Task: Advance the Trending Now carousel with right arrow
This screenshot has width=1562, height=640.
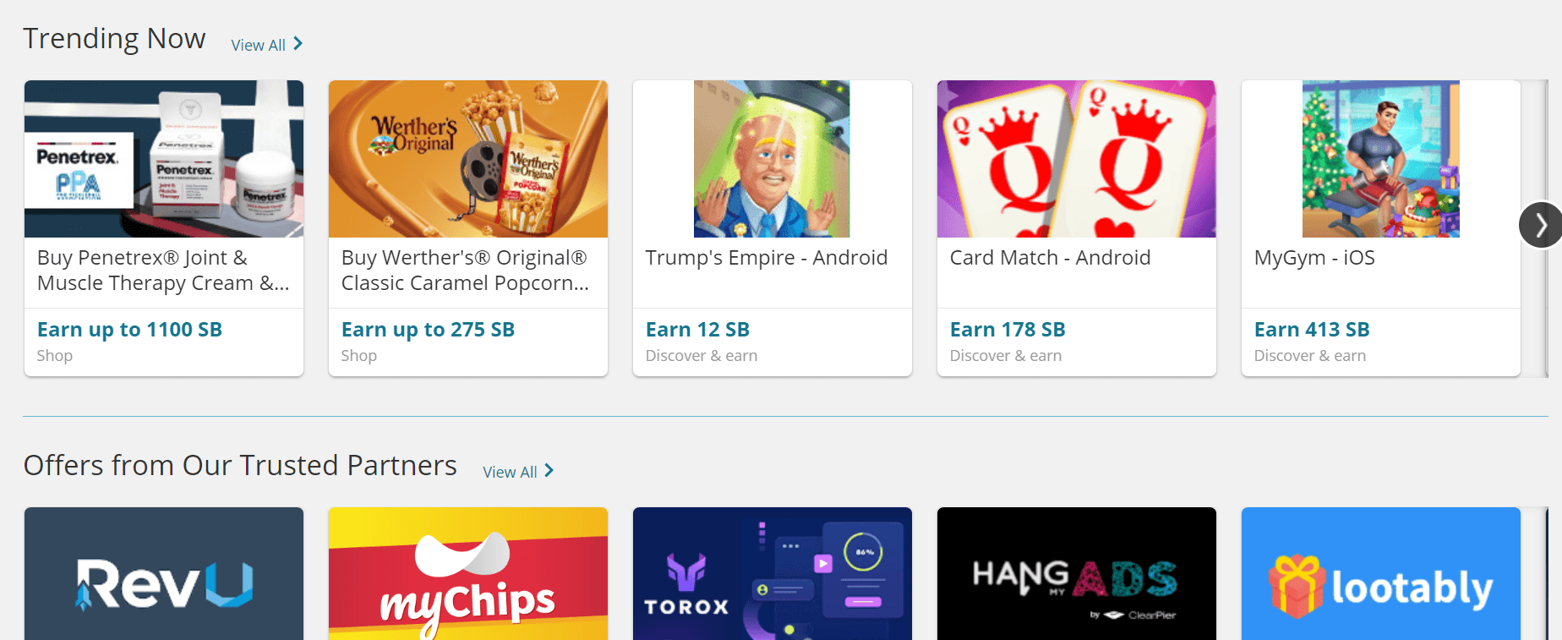Action: click(x=1542, y=225)
